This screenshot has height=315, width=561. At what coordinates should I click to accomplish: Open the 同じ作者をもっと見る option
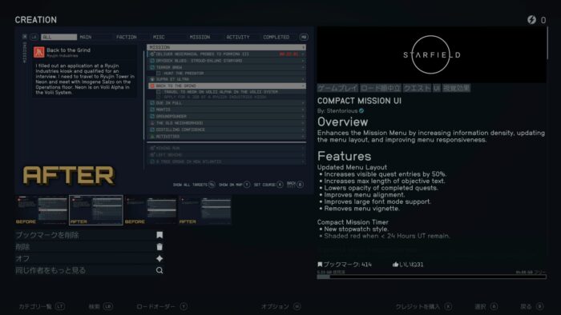(x=90, y=270)
